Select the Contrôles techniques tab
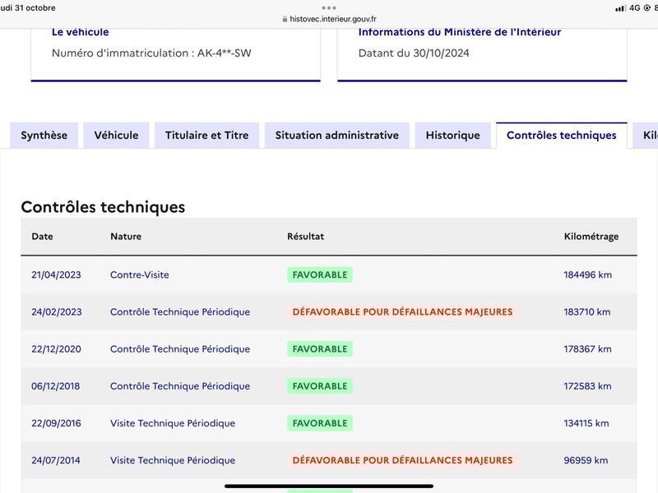This screenshot has height=493, width=658. coord(562,136)
